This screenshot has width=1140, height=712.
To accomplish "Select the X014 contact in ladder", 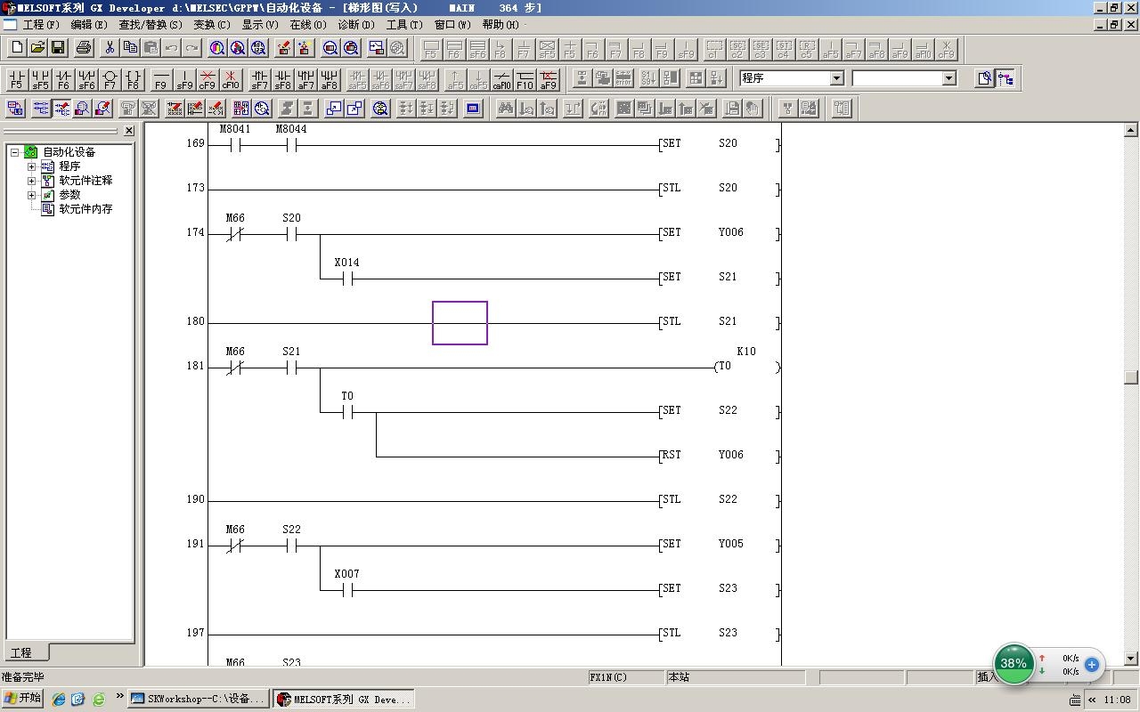I will (x=347, y=279).
